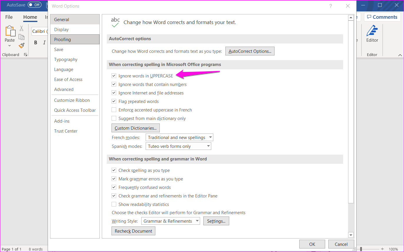Open the Writing Style dropdown
The height and width of the screenshot is (252, 404).
click(171, 221)
